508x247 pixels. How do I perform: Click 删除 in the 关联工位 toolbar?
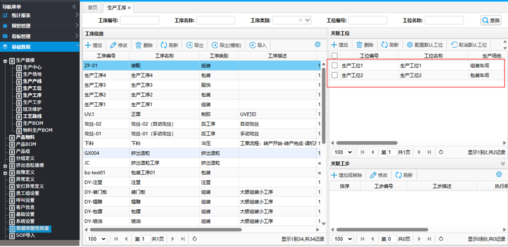pyautogui.click(x=365, y=45)
